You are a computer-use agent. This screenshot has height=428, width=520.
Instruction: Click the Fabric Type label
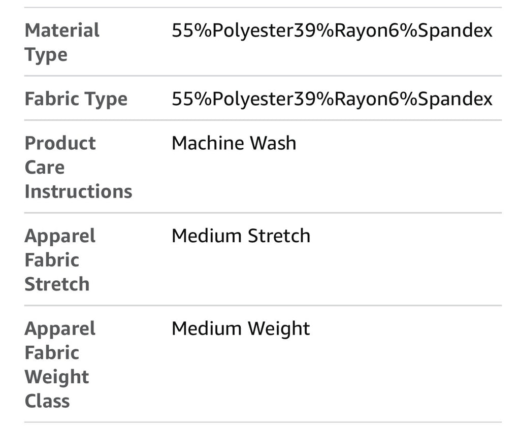tap(76, 99)
